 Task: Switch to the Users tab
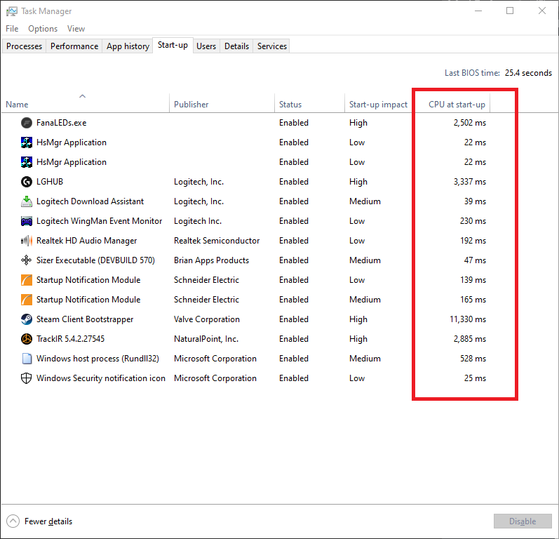[x=206, y=46]
